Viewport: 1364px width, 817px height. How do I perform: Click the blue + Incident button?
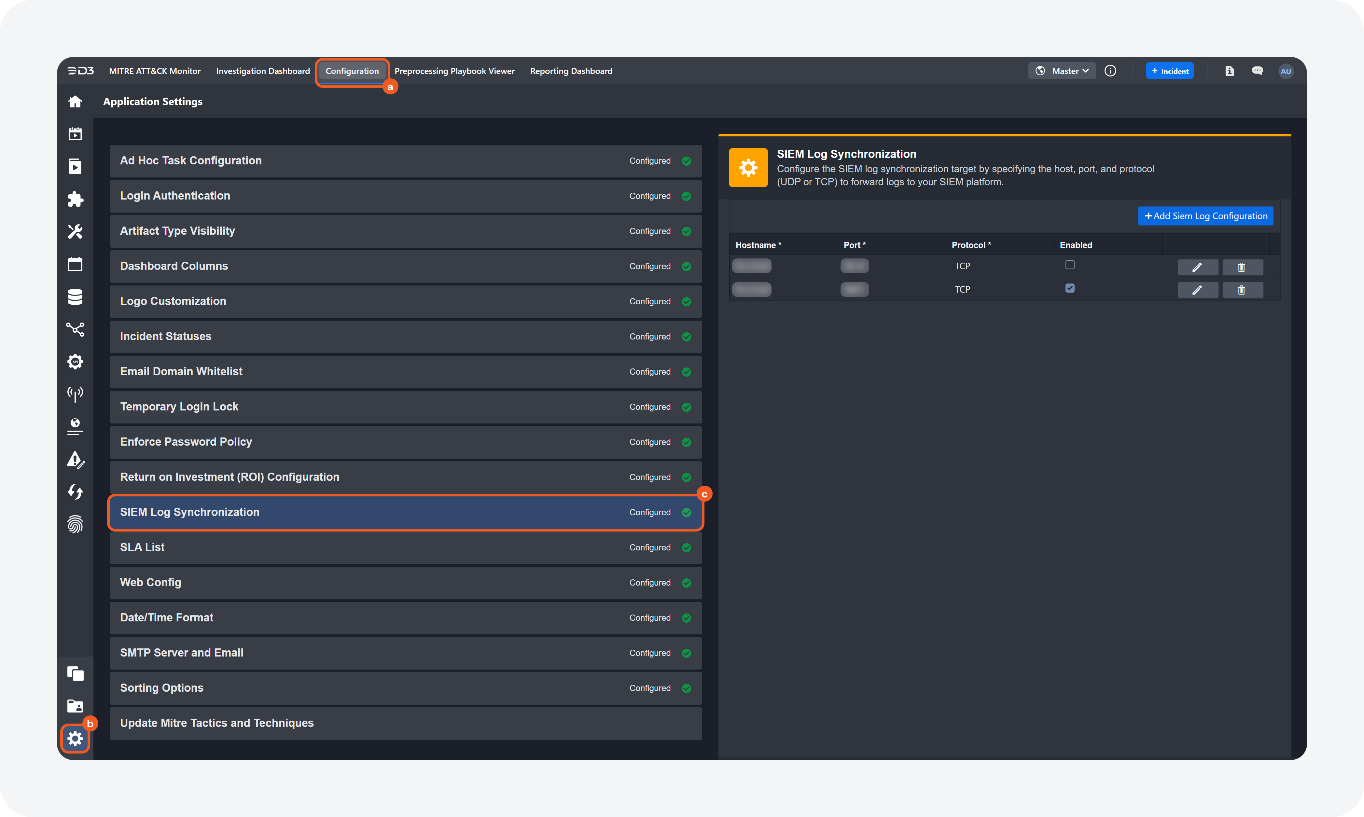[1170, 71]
